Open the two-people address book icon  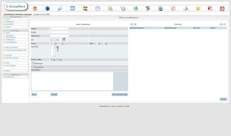tap(85, 9)
